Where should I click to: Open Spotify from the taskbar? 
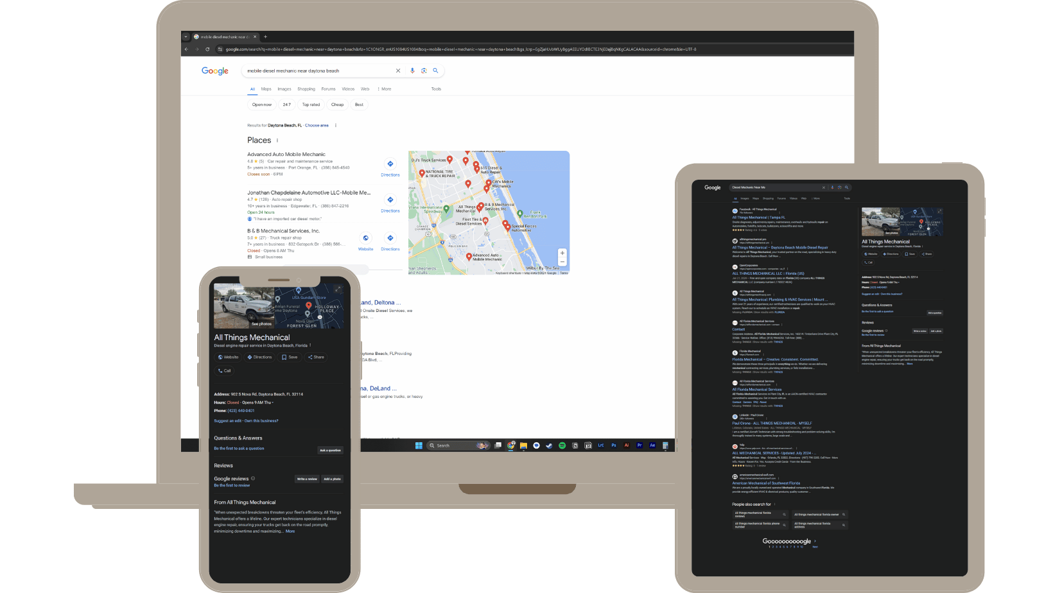[562, 445]
